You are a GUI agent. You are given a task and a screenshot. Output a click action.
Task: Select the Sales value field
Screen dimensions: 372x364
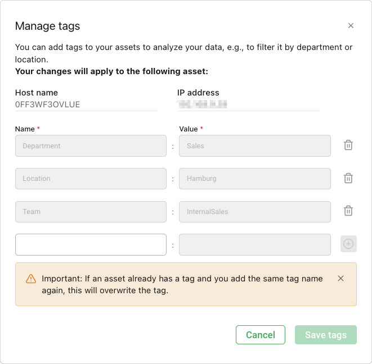click(255, 145)
